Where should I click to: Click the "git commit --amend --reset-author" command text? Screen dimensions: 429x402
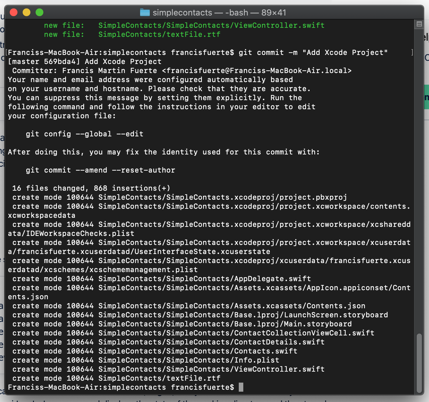pos(101,170)
